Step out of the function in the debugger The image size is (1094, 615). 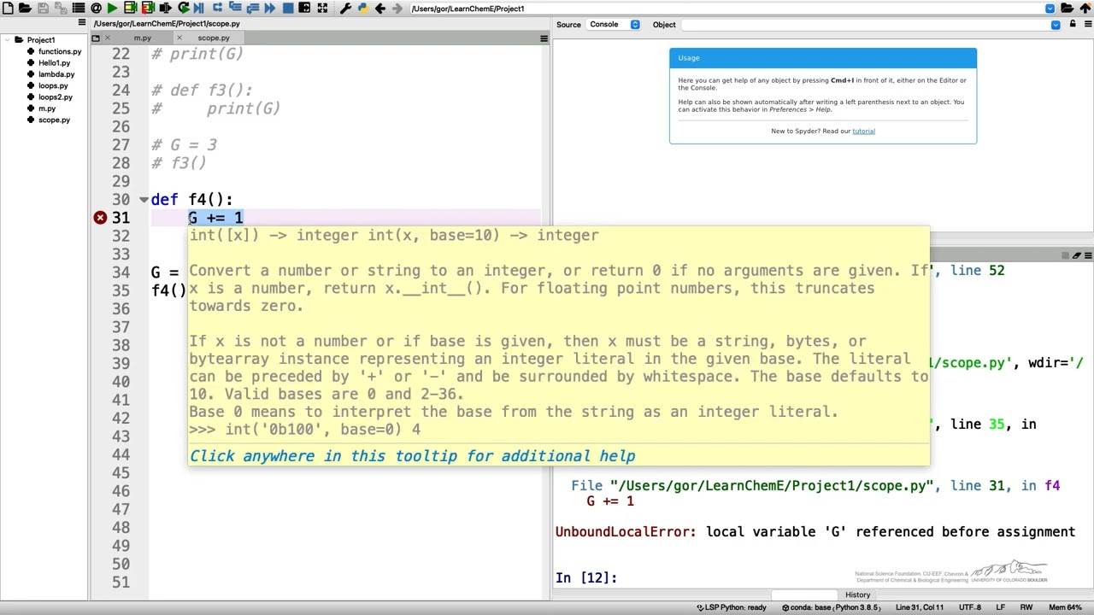pos(253,9)
